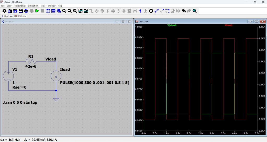Click the Rser=0 parameter text
Image resolution: width=267 pixels, height=142 pixels.
(x=19, y=87)
